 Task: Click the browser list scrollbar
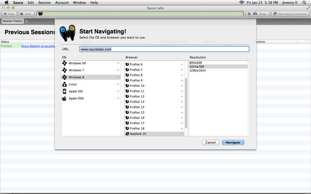186,103
